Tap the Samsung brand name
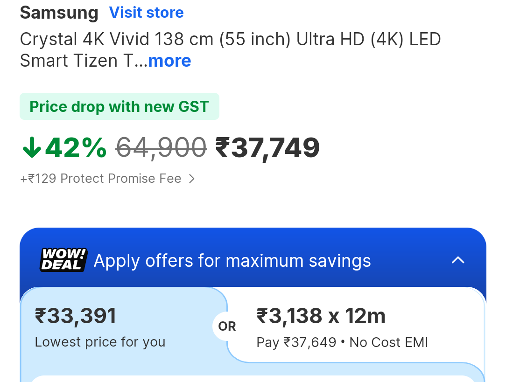The width and height of the screenshot is (506, 382). 59,13
